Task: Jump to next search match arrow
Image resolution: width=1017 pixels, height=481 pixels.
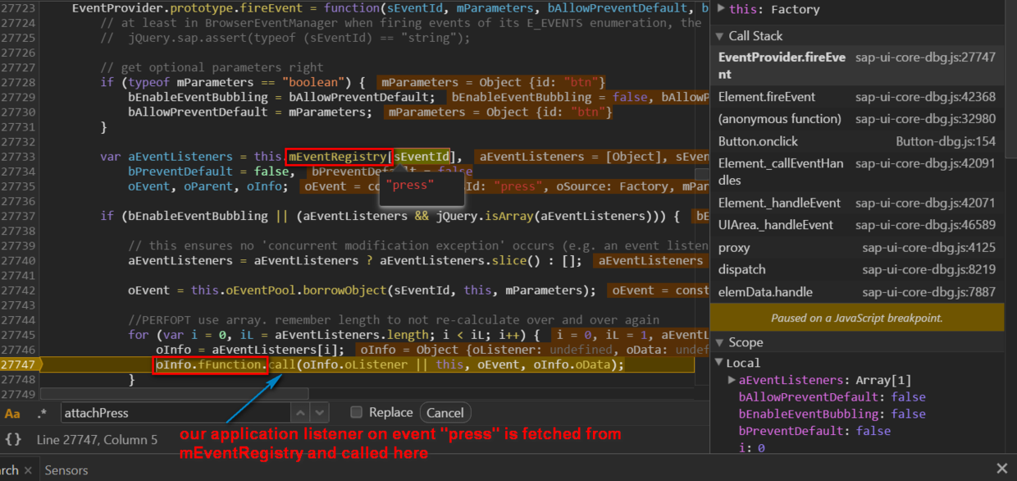Action: 320,413
